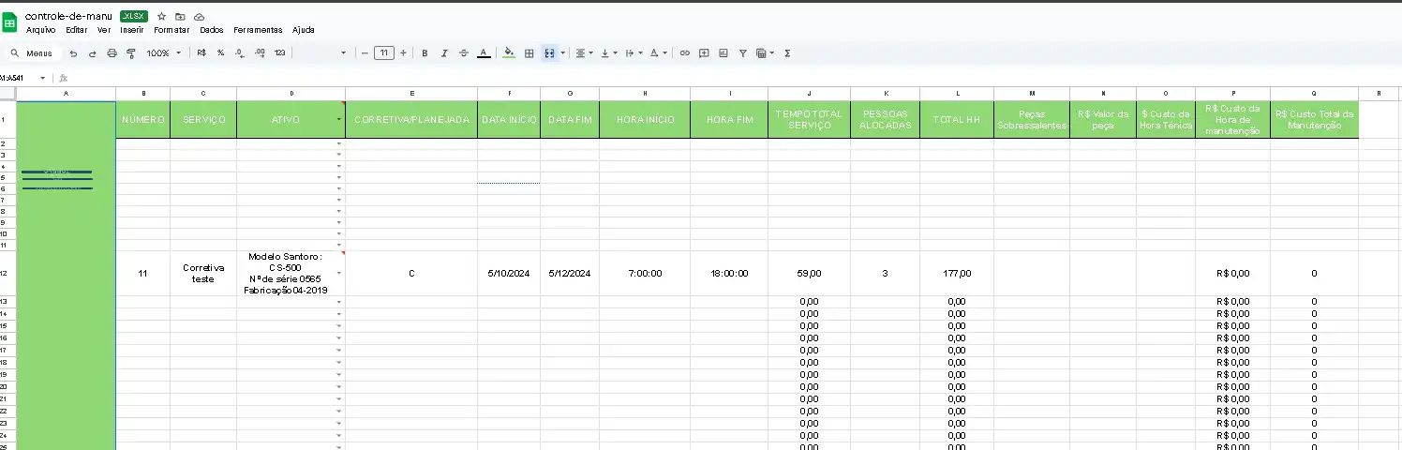This screenshot has height=450, width=1402.
Task: Open the Ferramentas menu
Action: pyautogui.click(x=258, y=30)
